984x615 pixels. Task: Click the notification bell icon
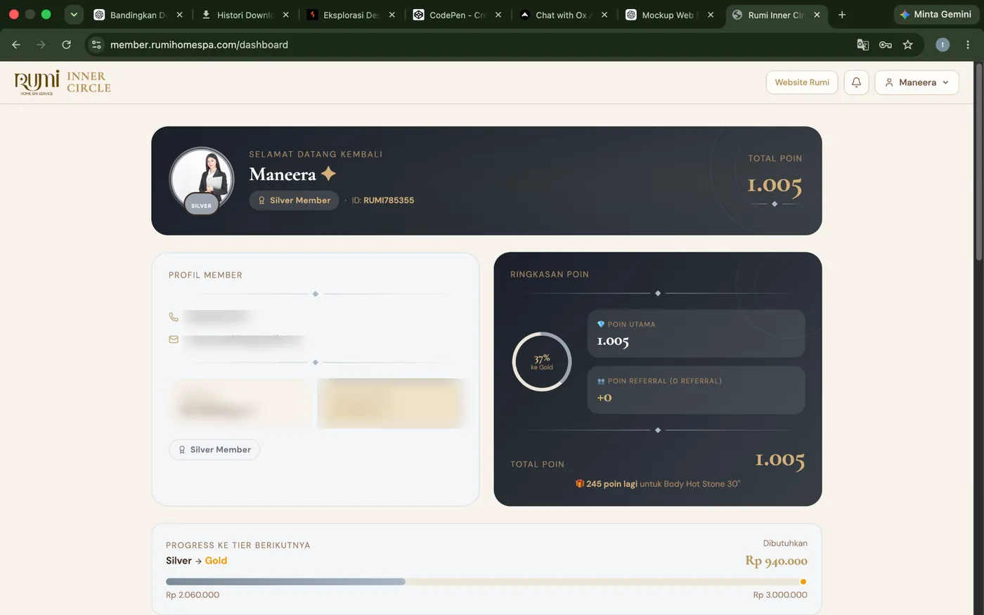coord(856,82)
